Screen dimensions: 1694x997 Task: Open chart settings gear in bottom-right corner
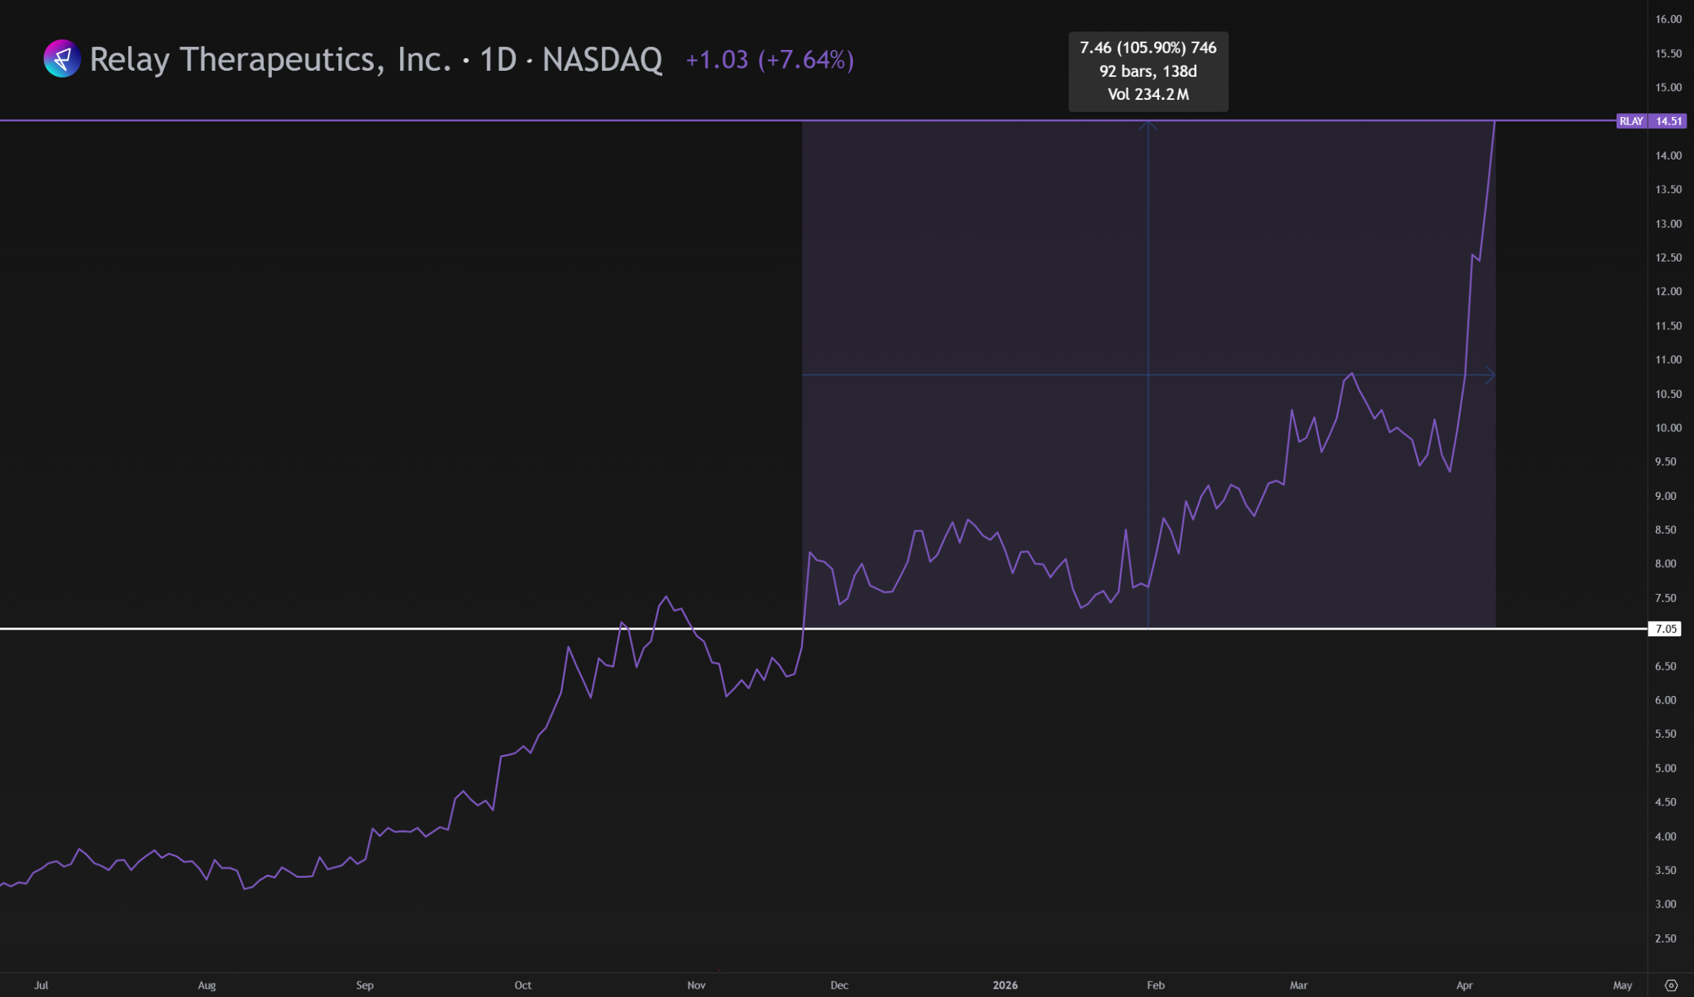(x=1671, y=985)
